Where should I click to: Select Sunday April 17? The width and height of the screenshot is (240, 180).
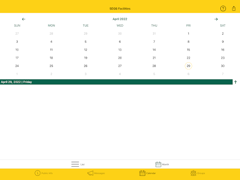click(17, 58)
